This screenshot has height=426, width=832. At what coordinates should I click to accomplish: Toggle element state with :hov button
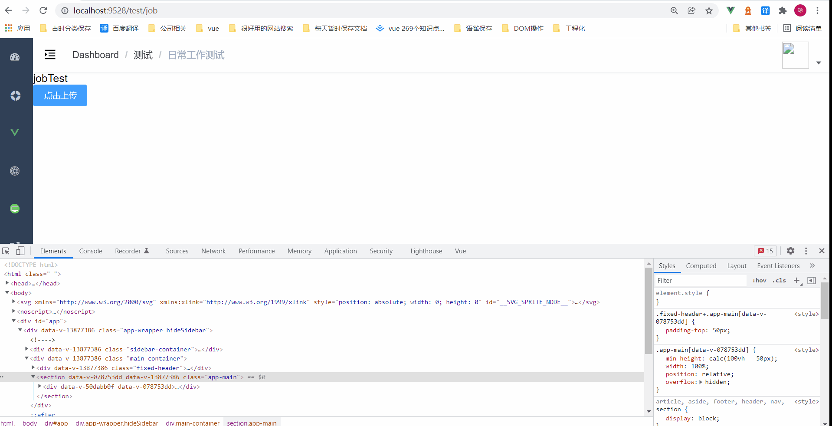760,280
